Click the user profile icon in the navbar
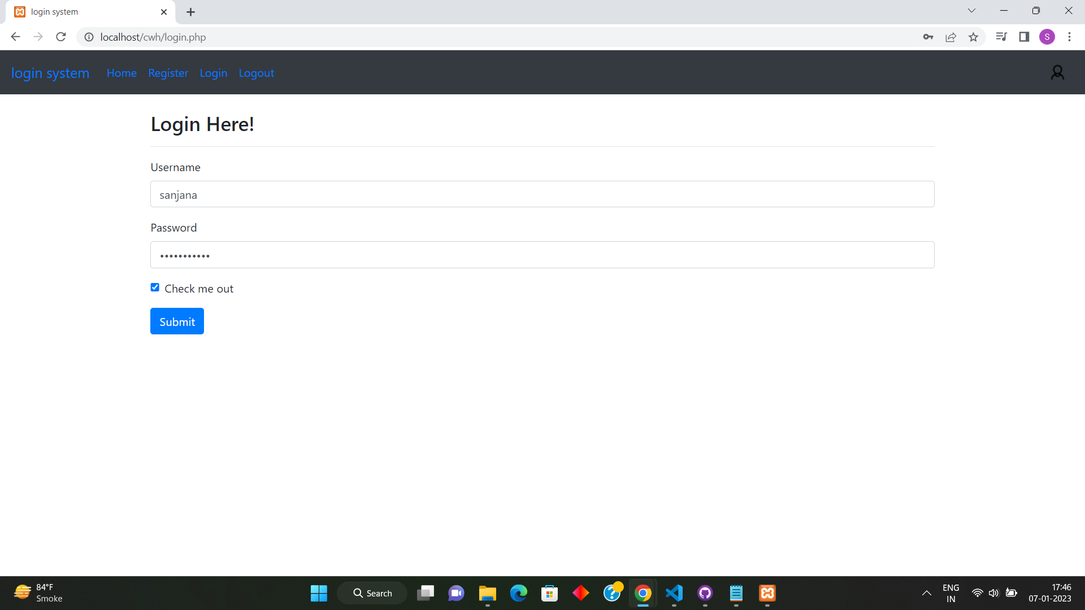 coord(1058,72)
